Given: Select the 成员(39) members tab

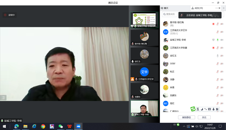Looking at the screenshot, I should pos(197,8).
